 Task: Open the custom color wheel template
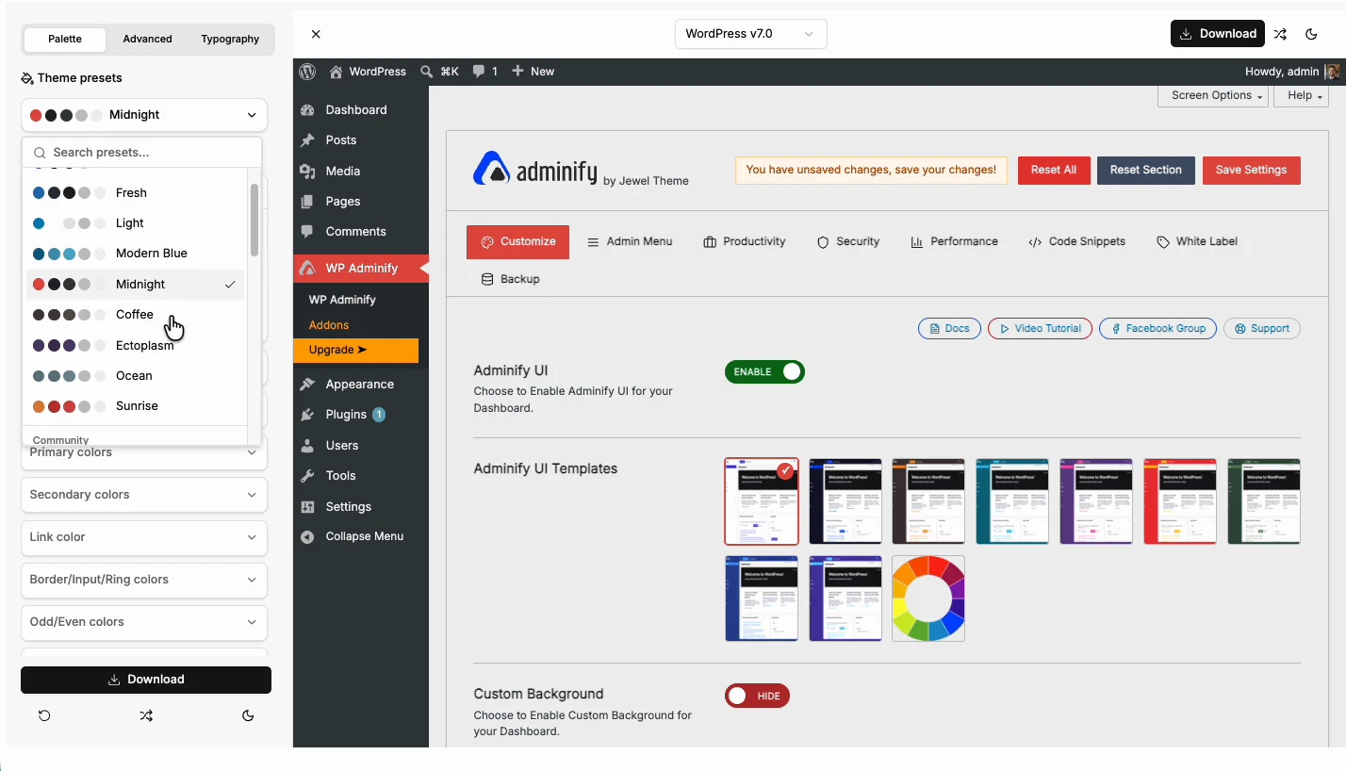coord(928,599)
